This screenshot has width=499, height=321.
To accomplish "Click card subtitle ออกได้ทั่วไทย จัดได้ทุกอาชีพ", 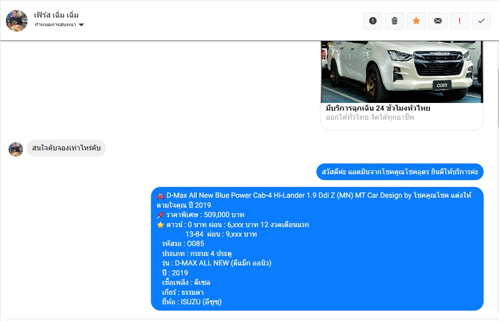I will [370, 117].
